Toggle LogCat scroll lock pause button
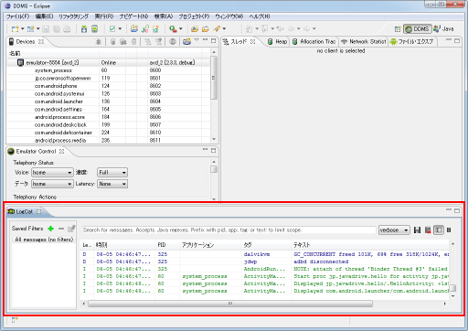Viewport: 468px width, 331px height. pos(449,230)
